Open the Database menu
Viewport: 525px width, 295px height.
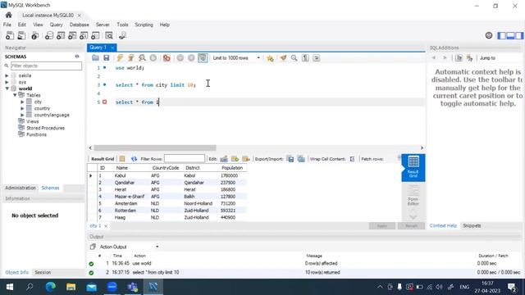(79, 25)
